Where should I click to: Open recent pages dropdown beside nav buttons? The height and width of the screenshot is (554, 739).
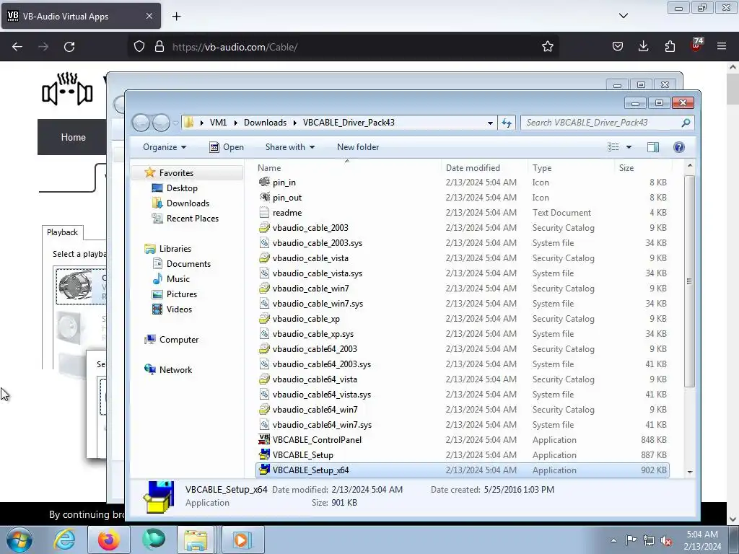tap(175, 123)
